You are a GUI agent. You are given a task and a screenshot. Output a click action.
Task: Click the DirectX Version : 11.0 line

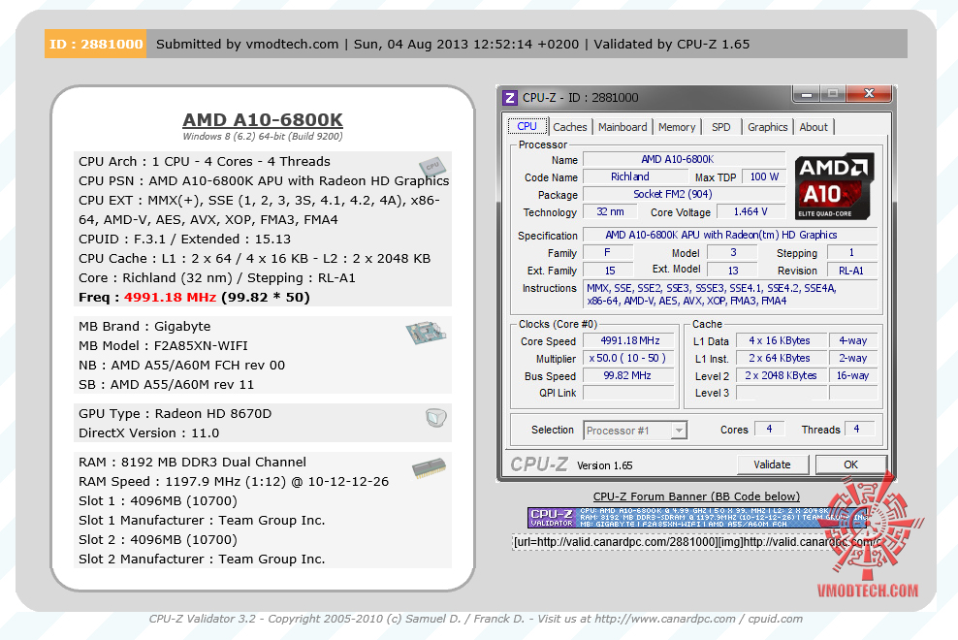148,433
